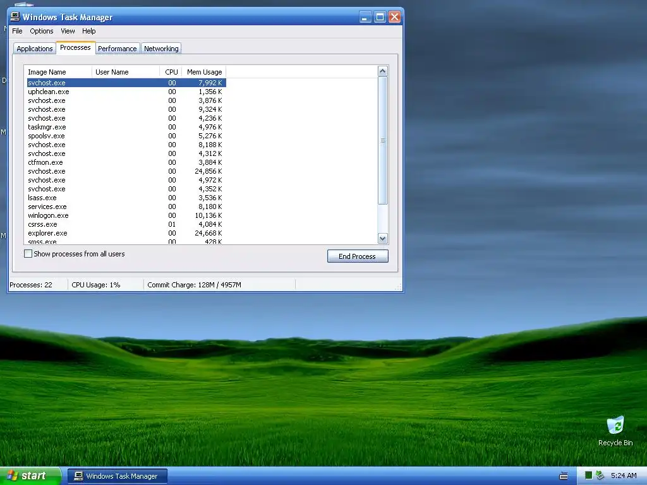
Task: Select svchost.exe using 9,324 K
Action: click(x=126, y=109)
